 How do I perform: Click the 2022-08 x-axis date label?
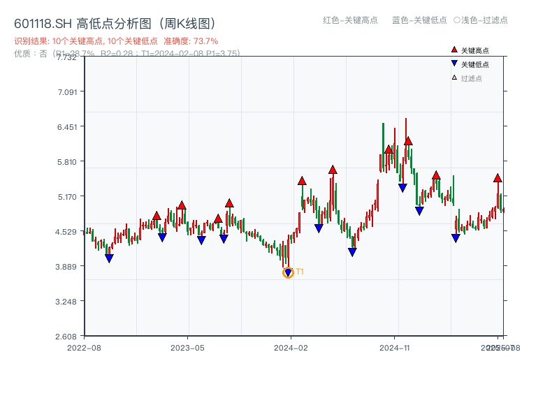(x=84, y=347)
